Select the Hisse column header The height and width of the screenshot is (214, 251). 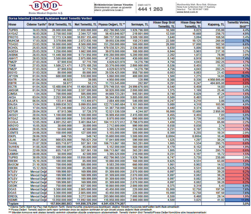pos(12,25)
